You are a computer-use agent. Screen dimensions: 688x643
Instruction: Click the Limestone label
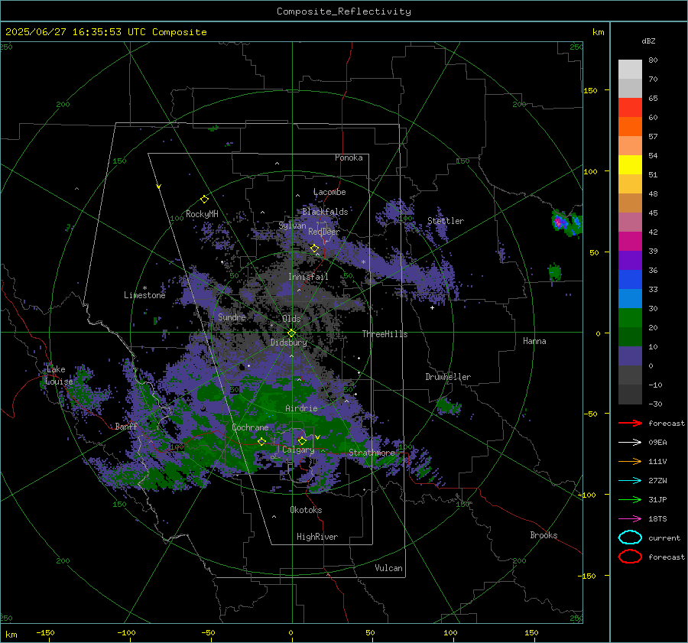click(x=144, y=295)
